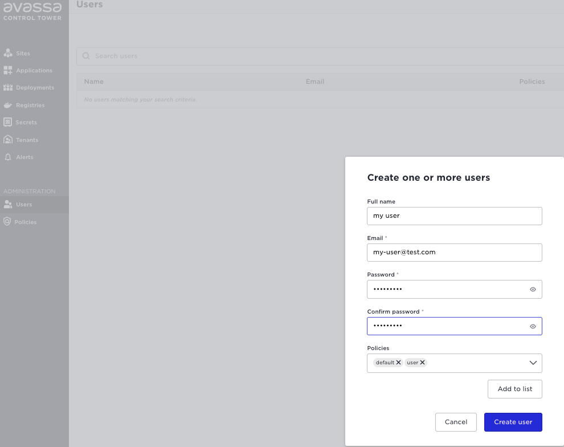Viewport: 564px width, 447px height.
Task: Click the Search users field
Action: [x=320, y=56]
